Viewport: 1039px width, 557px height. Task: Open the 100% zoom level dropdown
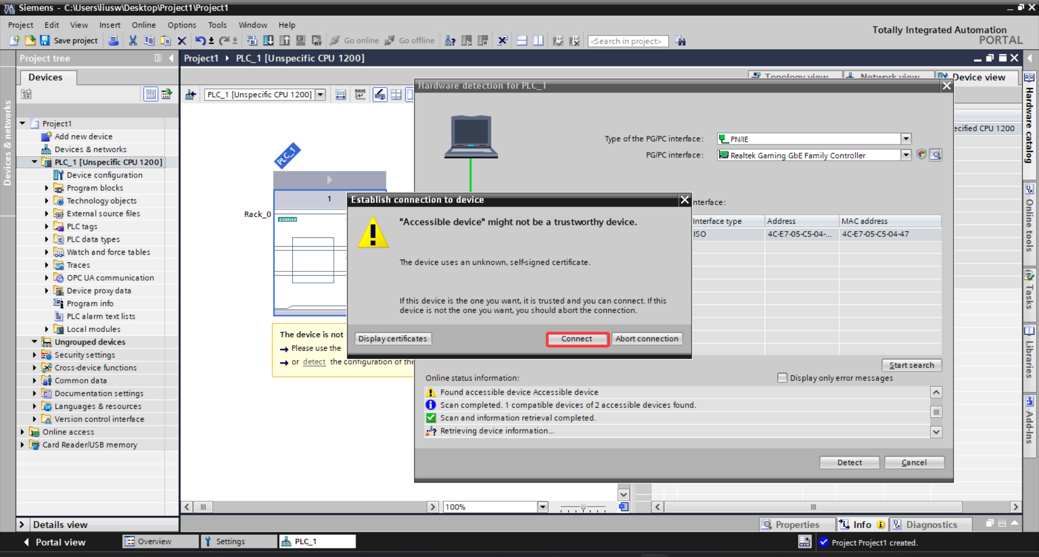[x=542, y=507]
